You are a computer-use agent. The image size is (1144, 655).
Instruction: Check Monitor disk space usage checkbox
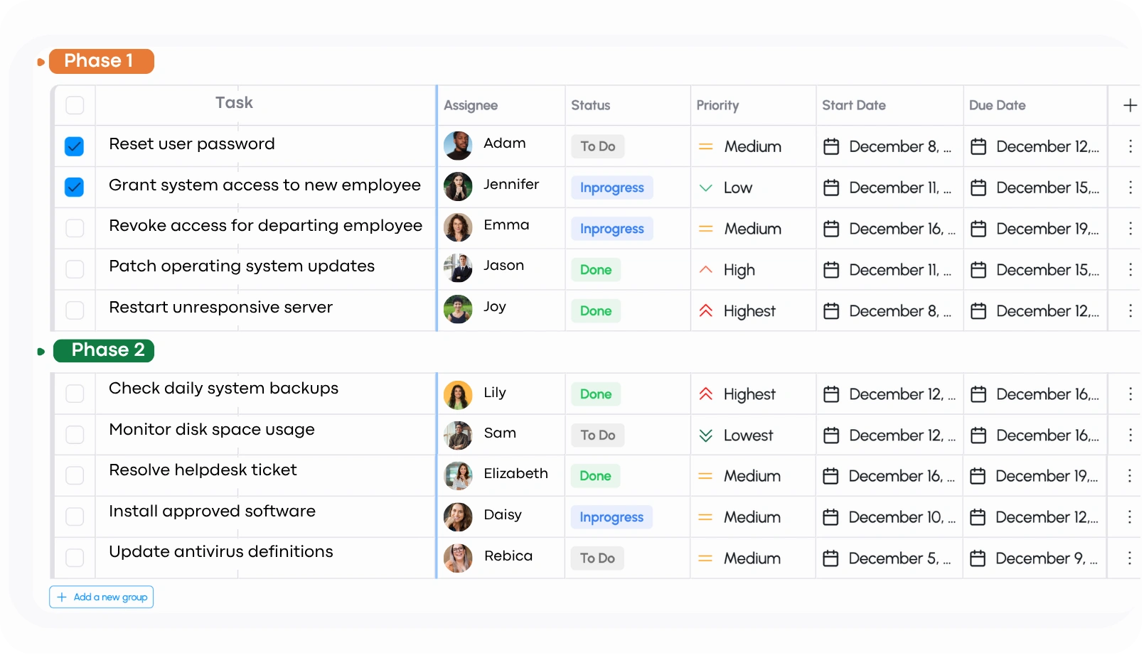(75, 435)
